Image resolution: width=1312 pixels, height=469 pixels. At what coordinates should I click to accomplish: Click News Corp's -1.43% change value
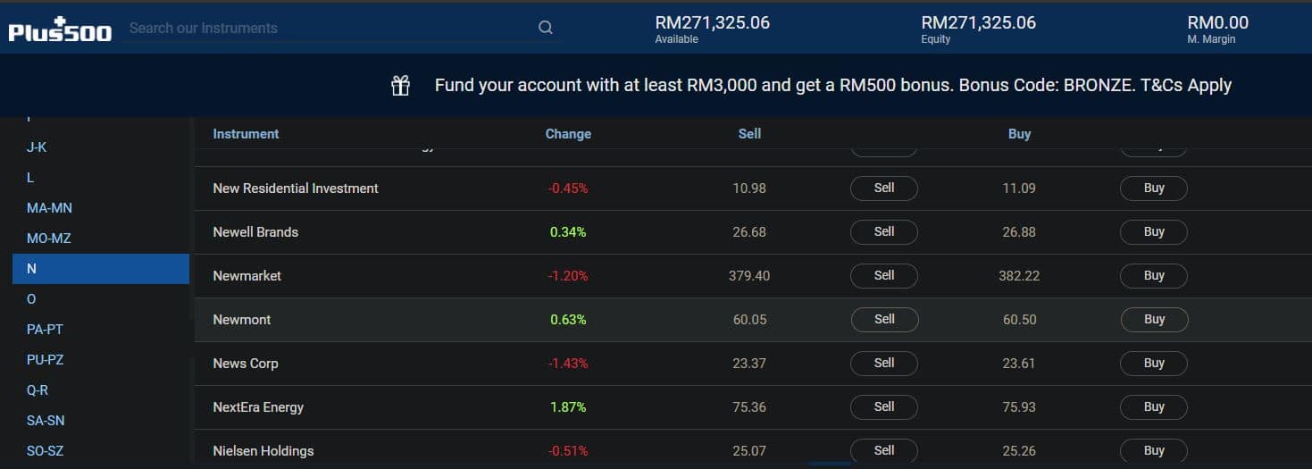pos(568,364)
